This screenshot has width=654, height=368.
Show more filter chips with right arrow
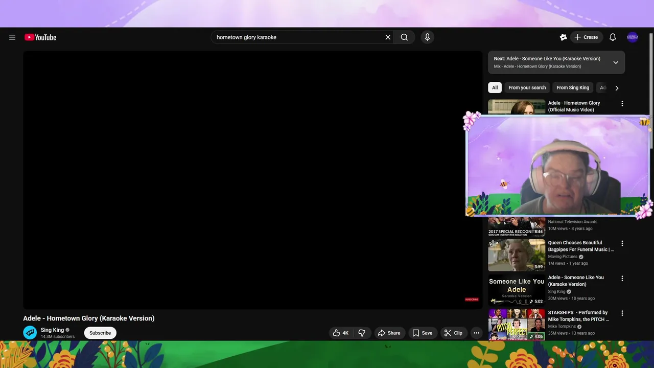tap(617, 88)
